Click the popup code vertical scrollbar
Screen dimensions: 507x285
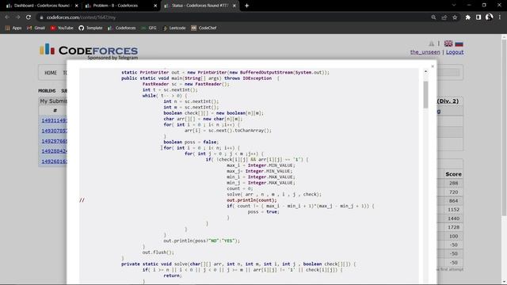(425, 95)
